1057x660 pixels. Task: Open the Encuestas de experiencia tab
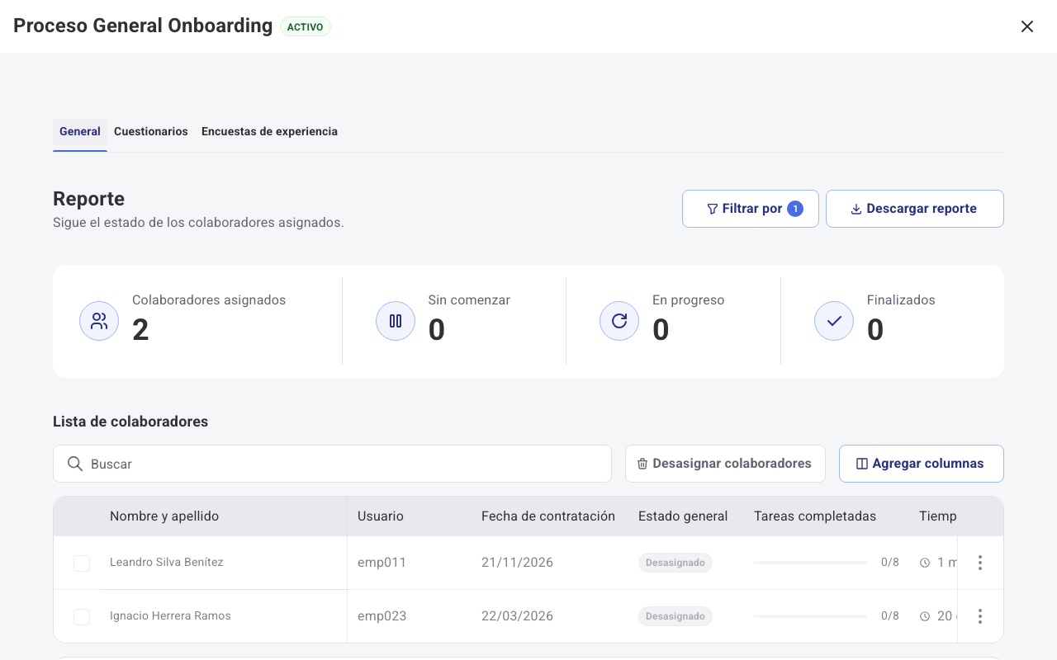tap(269, 132)
